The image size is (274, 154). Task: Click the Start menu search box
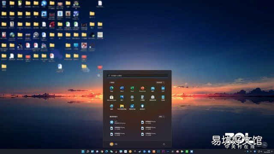[137, 76]
